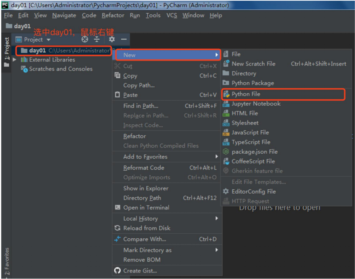Click the Python File icon
355x279 pixels.
(x=226, y=94)
